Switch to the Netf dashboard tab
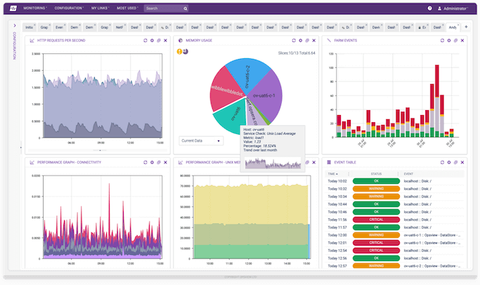 (119, 27)
